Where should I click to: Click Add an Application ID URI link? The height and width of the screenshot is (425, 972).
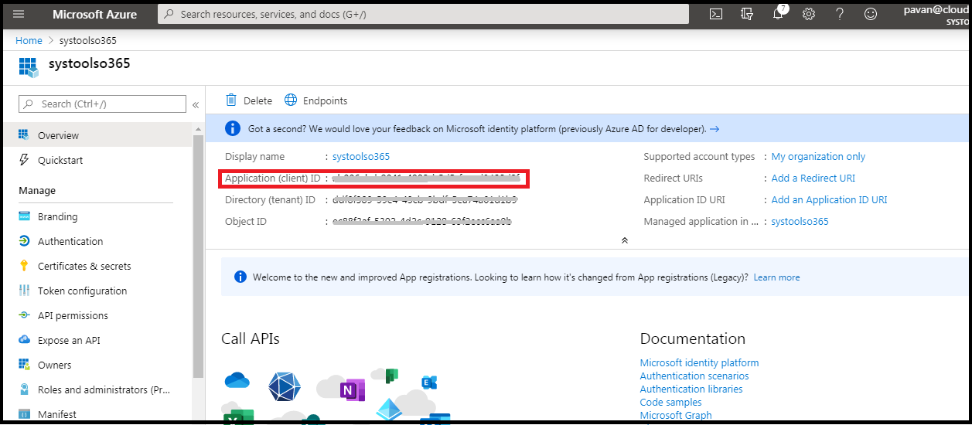829,199
